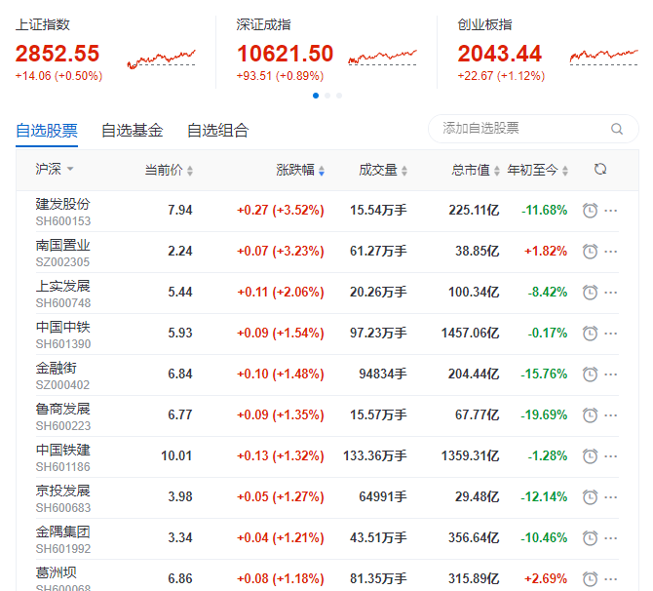Open stock 中国中铁 SH601390
Image resolution: width=653 pixels, height=591 pixels.
point(63,335)
